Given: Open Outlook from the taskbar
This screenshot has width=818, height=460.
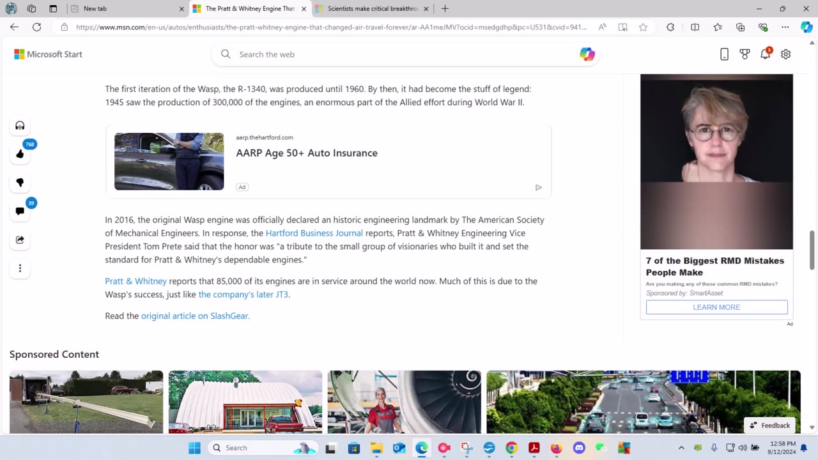Looking at the screenshot, I should 399,448.
